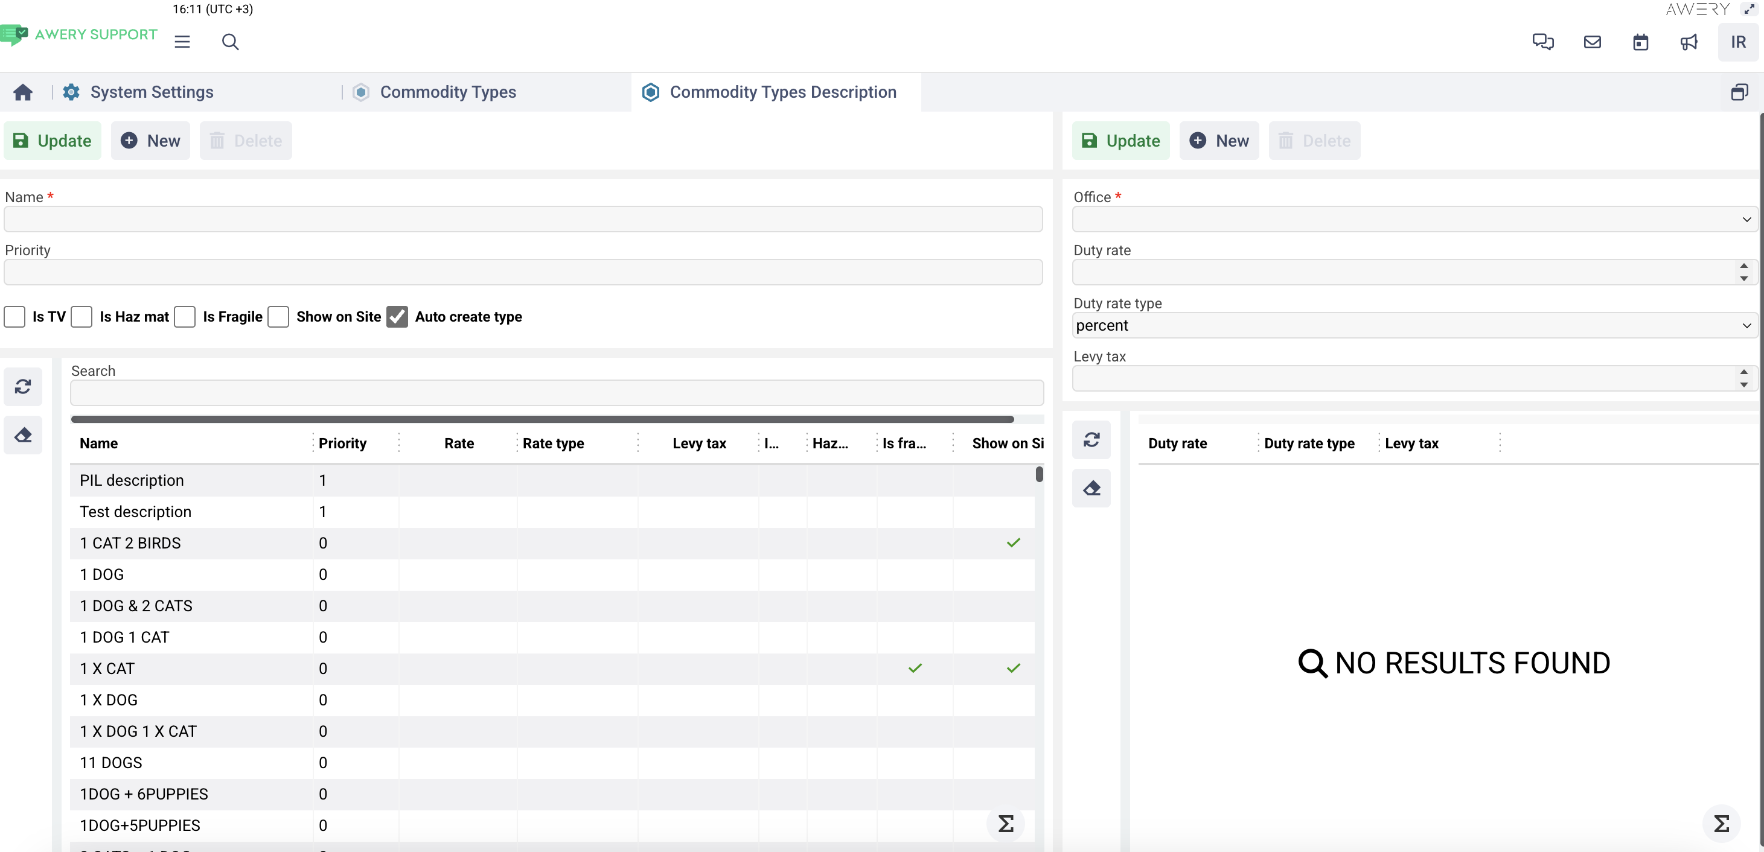Go to home via house icon
Screen dimensions: 1764x852
(x=24, y=92)
